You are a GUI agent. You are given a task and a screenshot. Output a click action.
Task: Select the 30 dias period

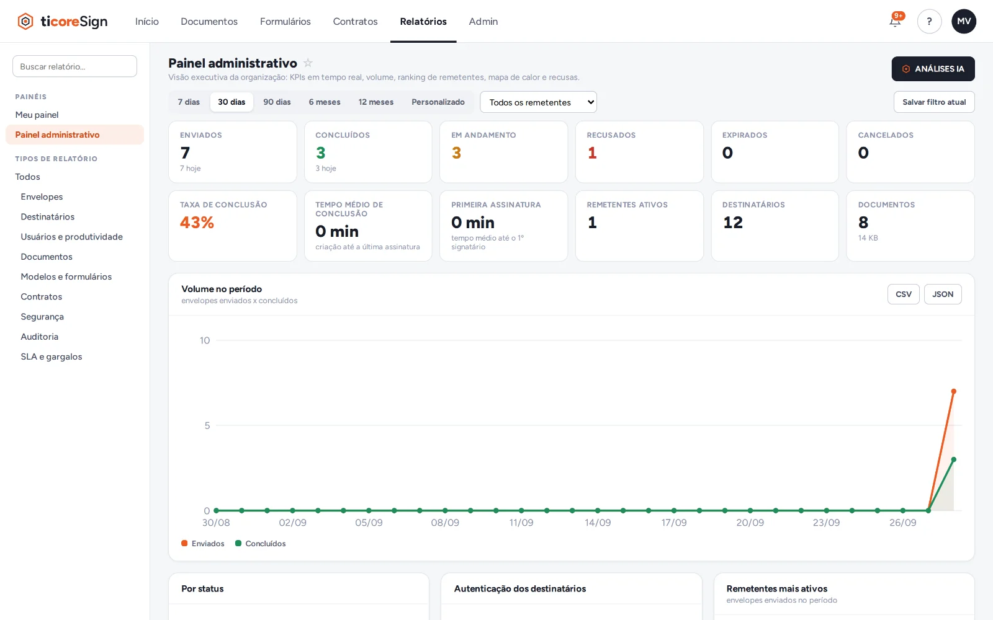click(x=231, y=102)
